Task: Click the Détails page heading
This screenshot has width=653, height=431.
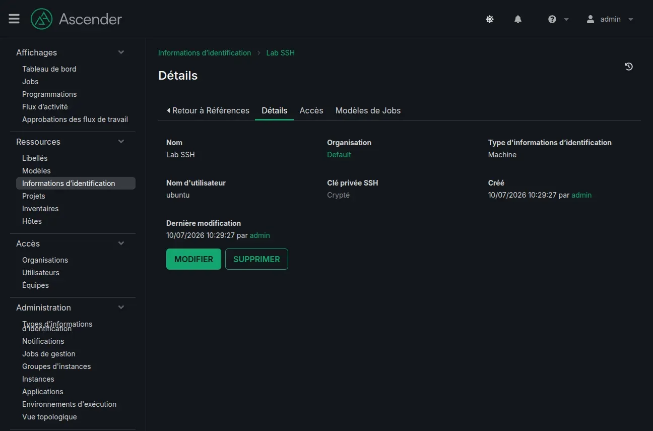Action: tap(178, 76)
